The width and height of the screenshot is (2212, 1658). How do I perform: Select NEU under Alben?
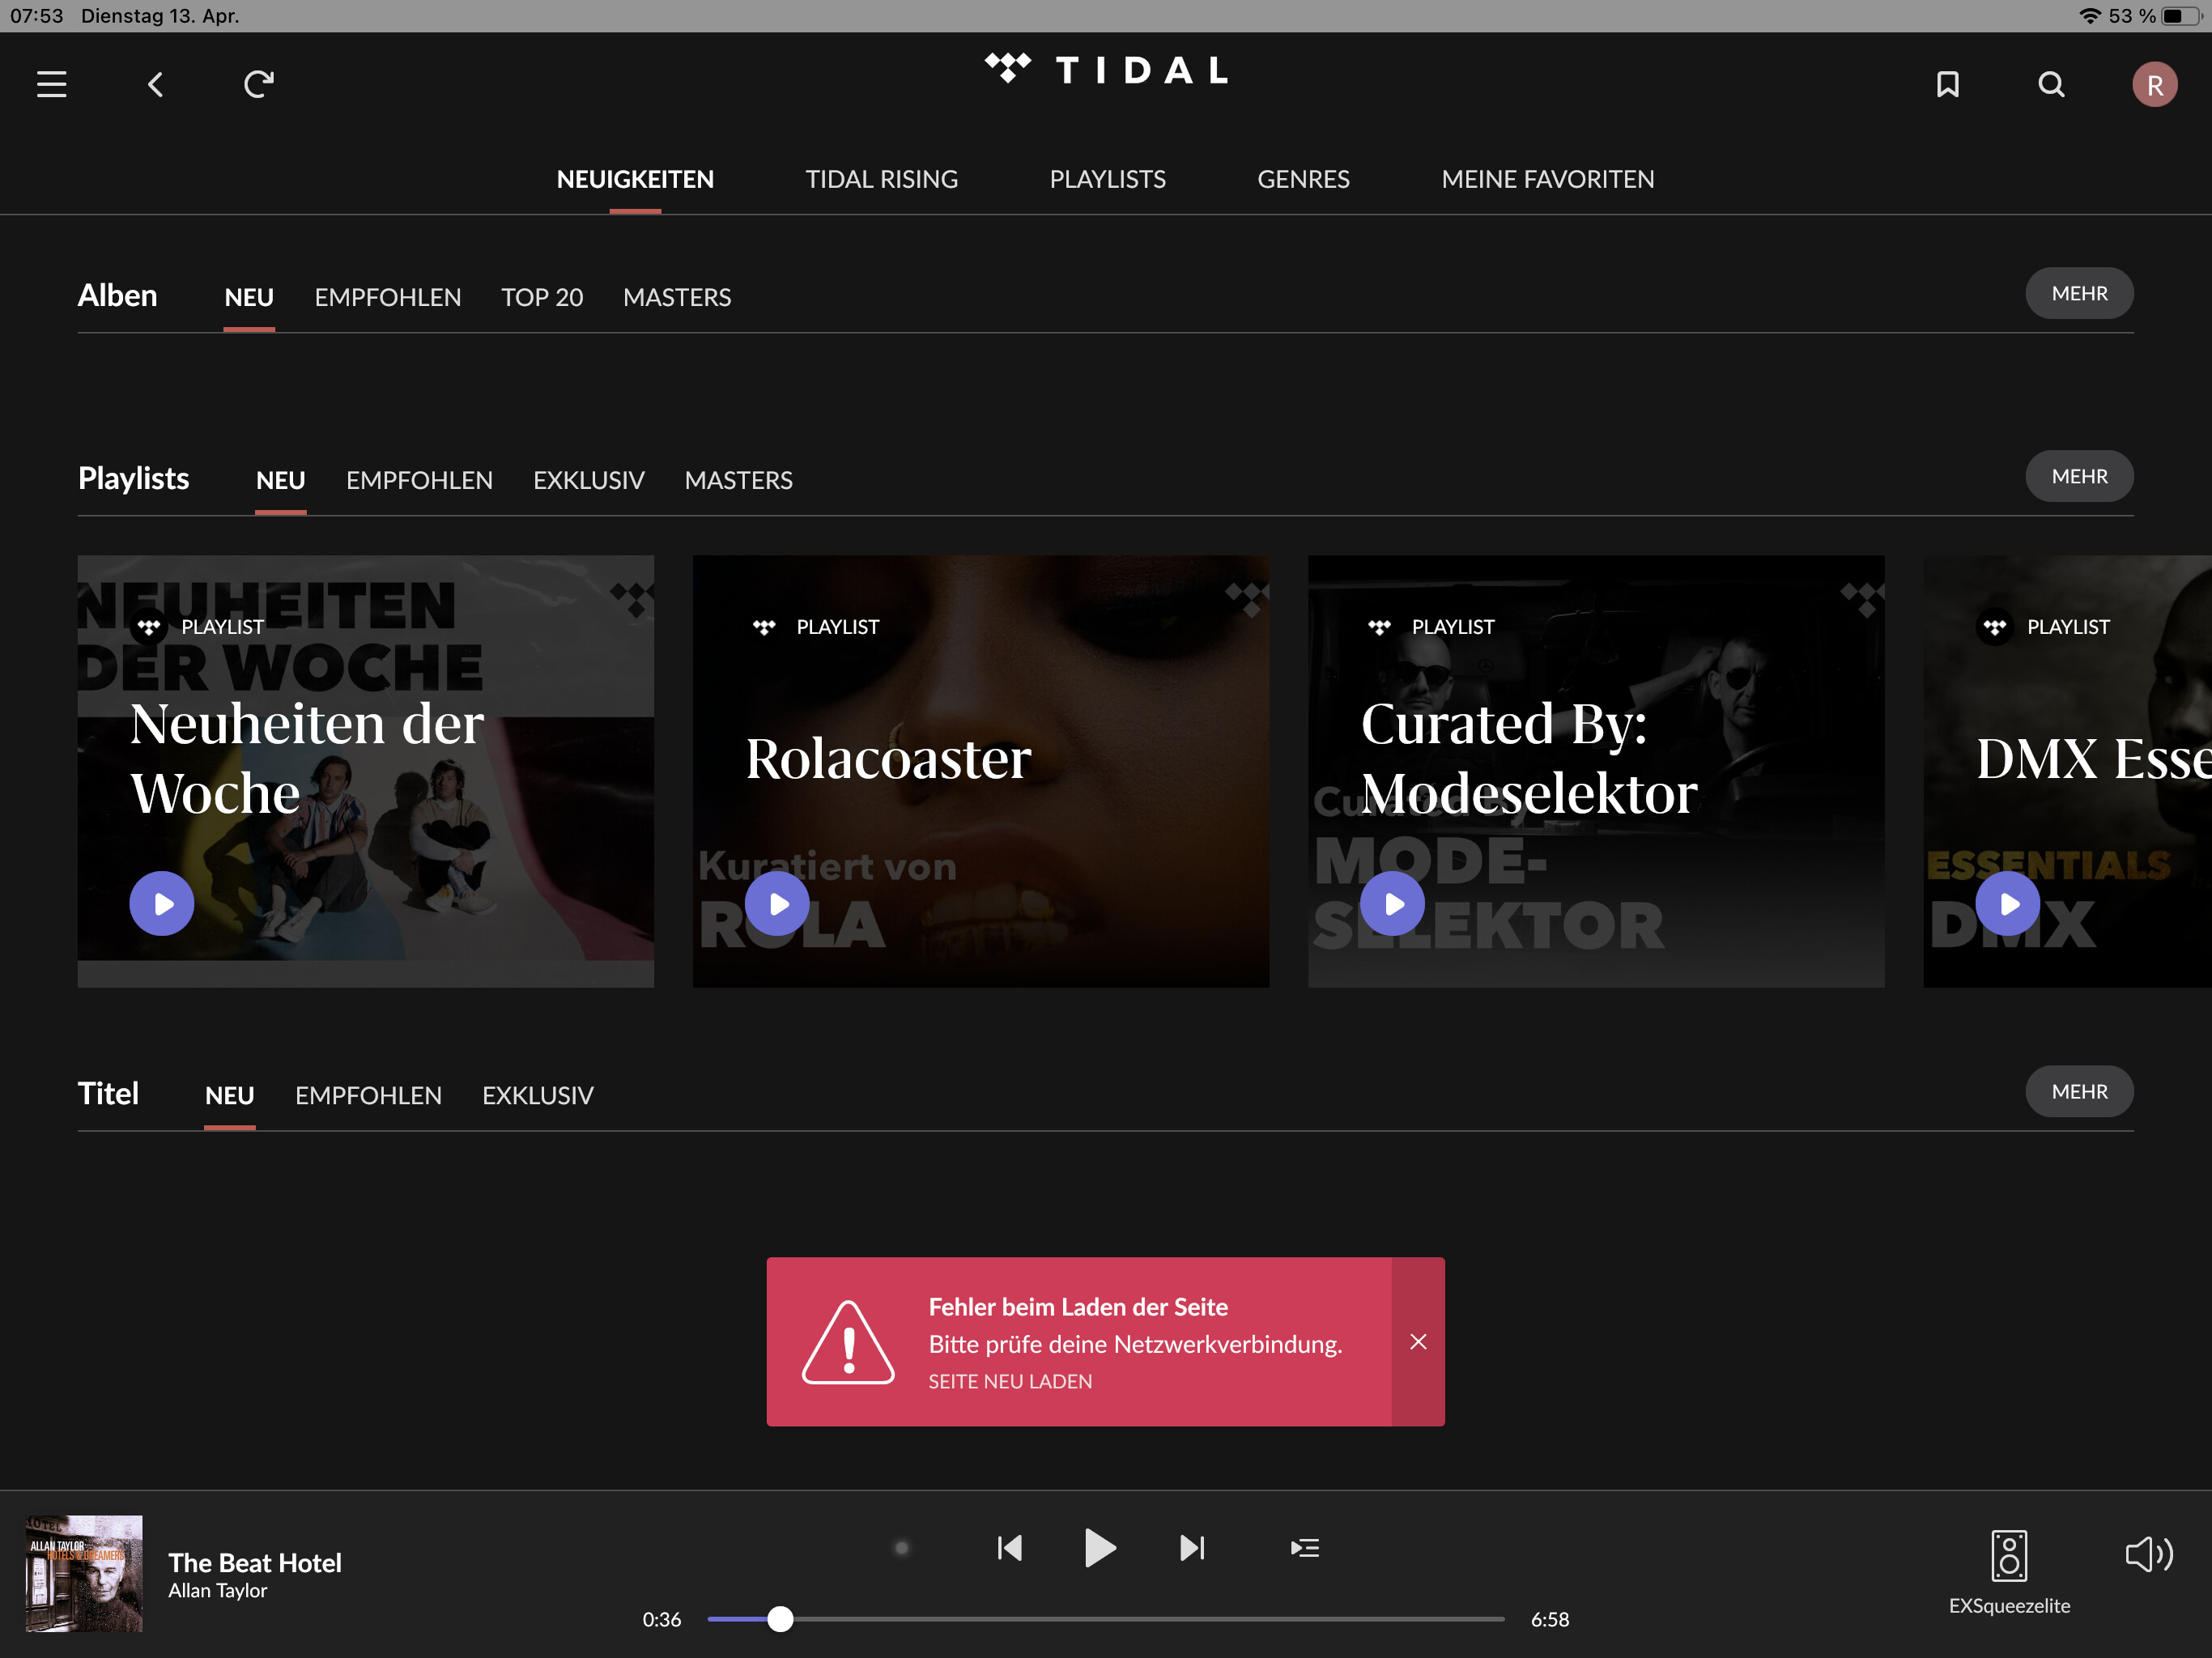pos(249,297)
